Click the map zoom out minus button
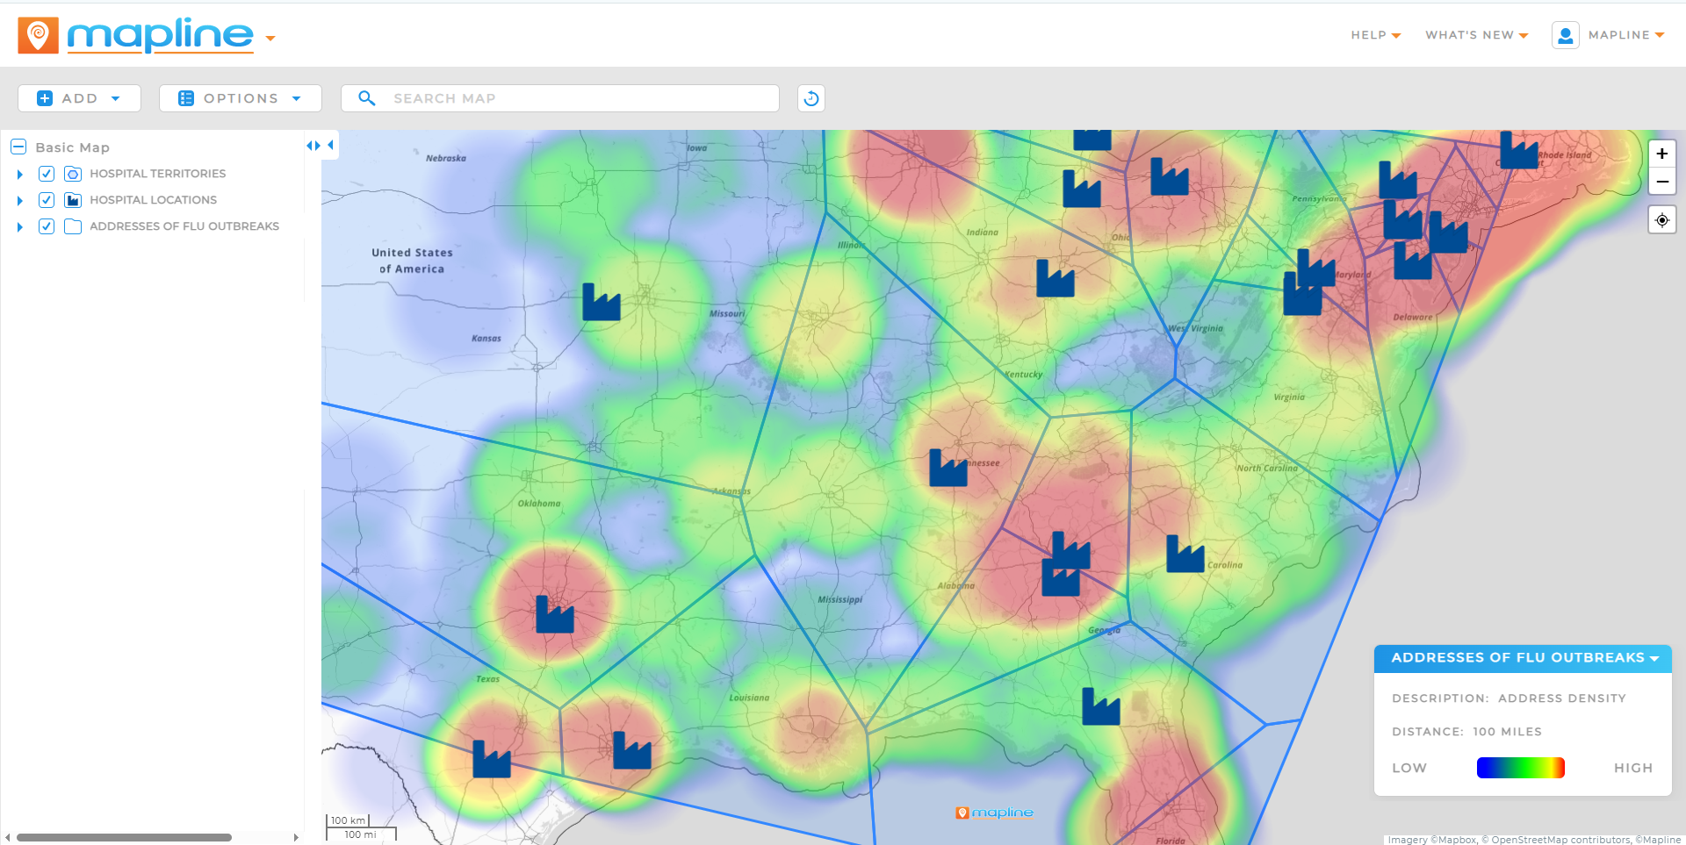The image size is (1686, 845). click(1661, 182)
